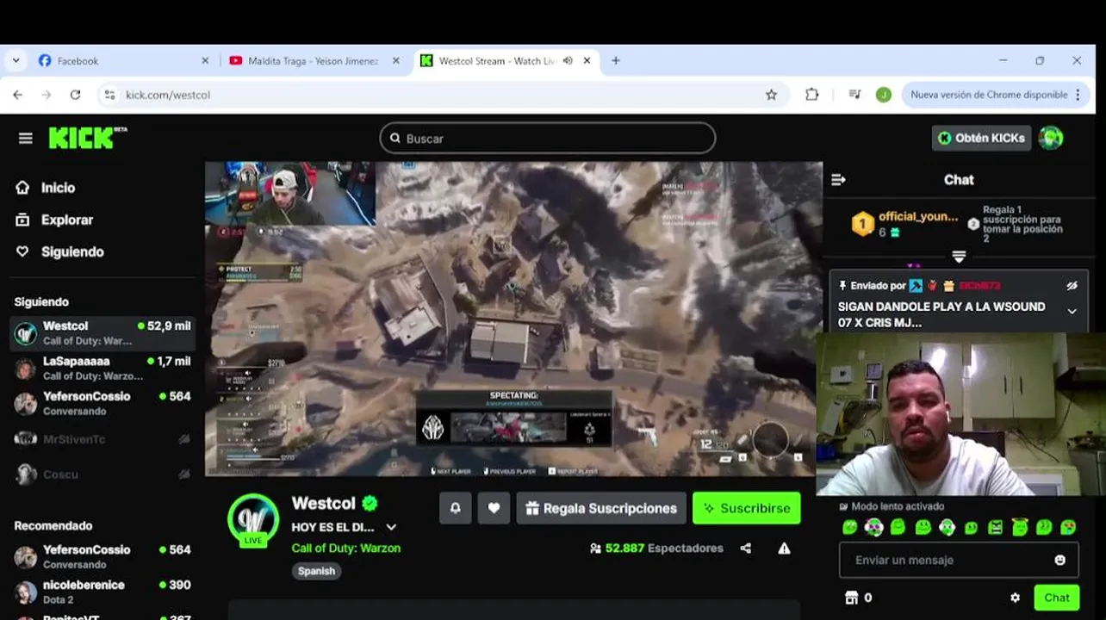Bookmark this page with the star icon
This screenshot has width=1106, height=620.
click(771, 95)
